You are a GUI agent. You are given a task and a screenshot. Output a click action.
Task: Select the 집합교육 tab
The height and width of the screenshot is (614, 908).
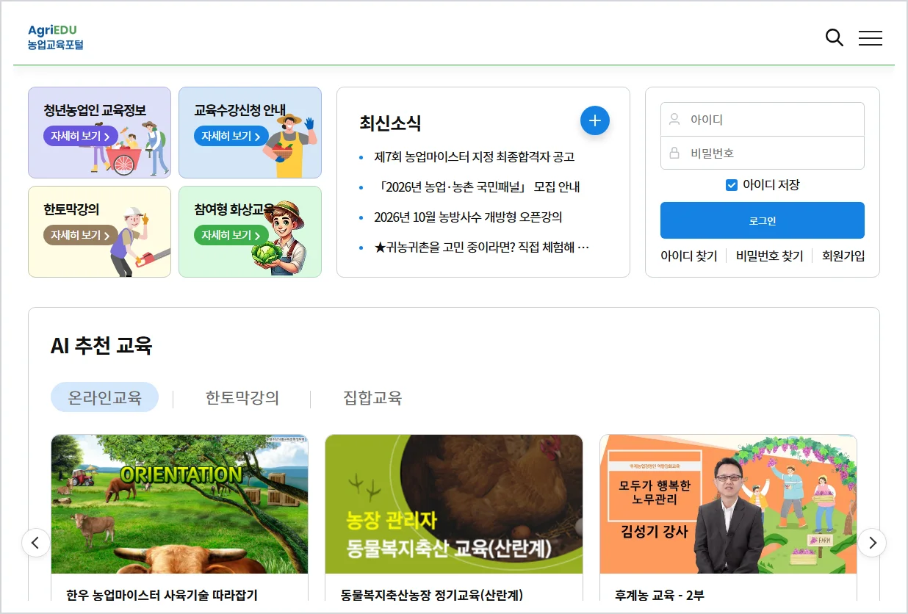pos(372,398)
